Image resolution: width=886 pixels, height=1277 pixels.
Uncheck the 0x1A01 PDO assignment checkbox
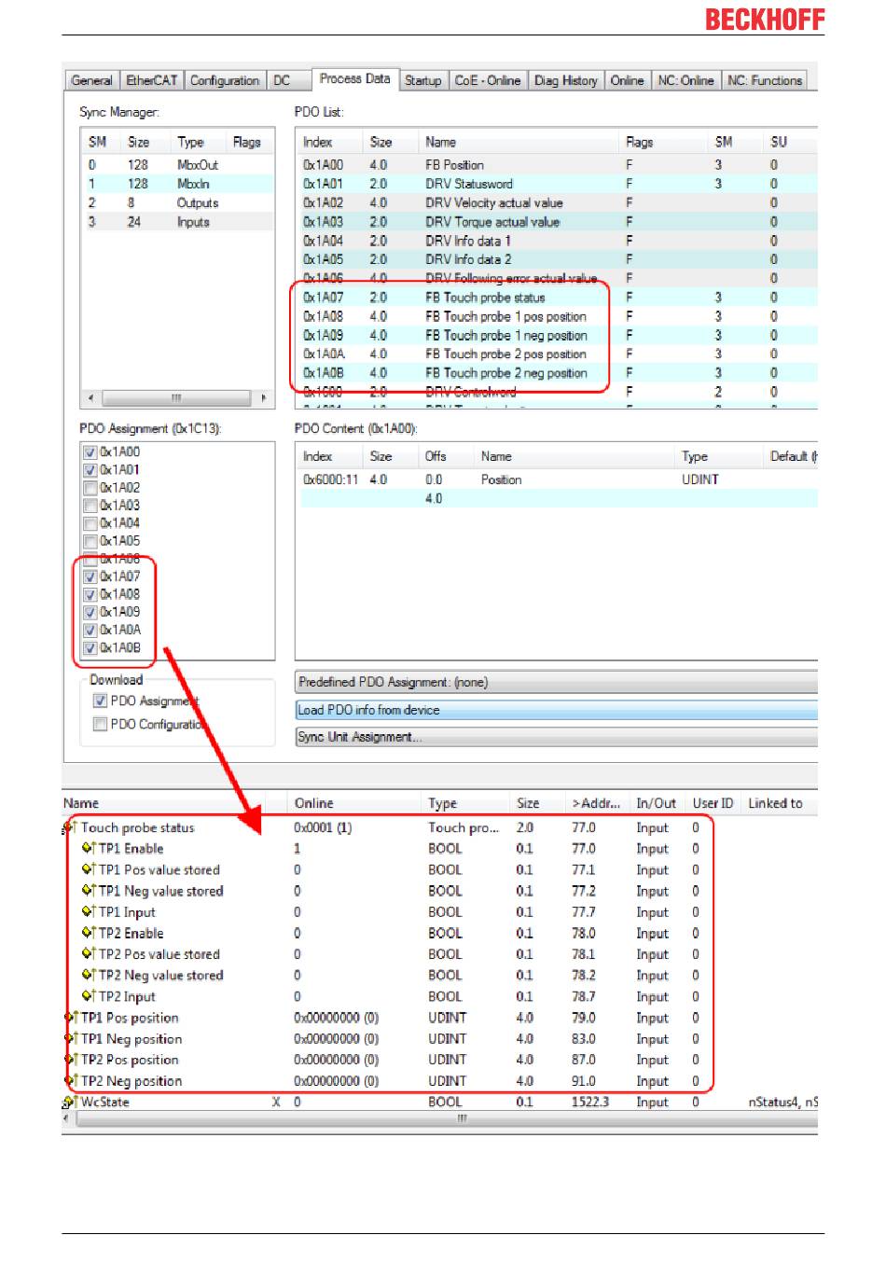tap(90, 470)
